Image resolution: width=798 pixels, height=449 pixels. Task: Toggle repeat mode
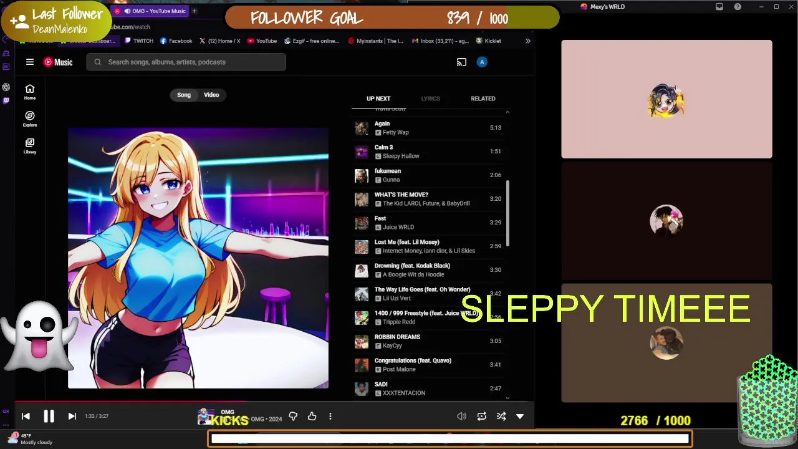click(x=481, y=416)
